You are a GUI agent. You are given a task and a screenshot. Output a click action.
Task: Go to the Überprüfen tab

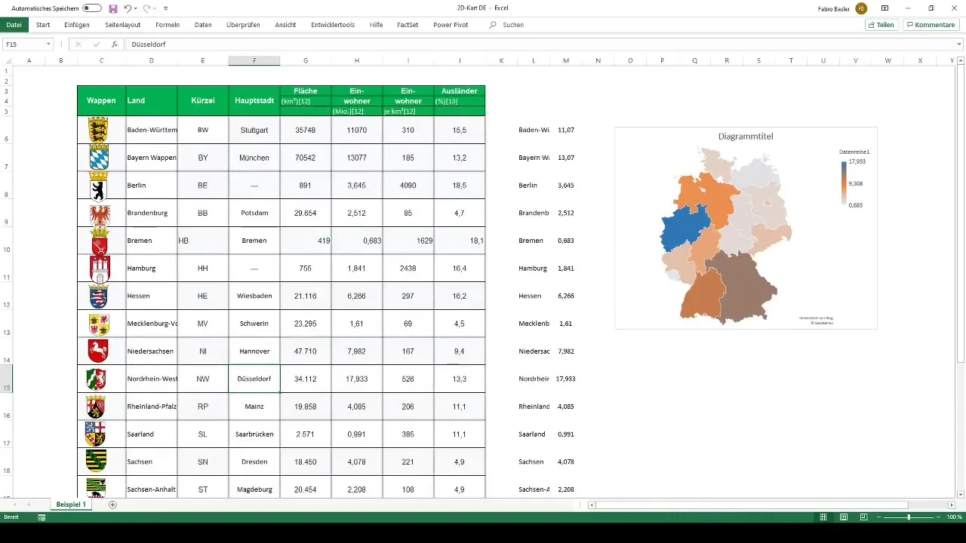coord(243,25)
